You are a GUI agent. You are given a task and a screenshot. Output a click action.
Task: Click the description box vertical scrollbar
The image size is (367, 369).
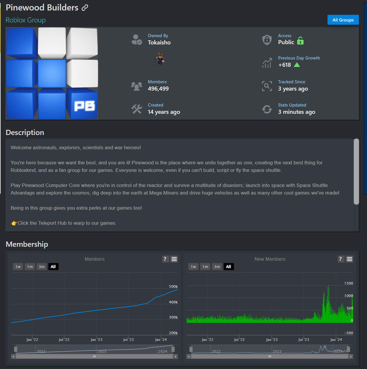(356, 172)
